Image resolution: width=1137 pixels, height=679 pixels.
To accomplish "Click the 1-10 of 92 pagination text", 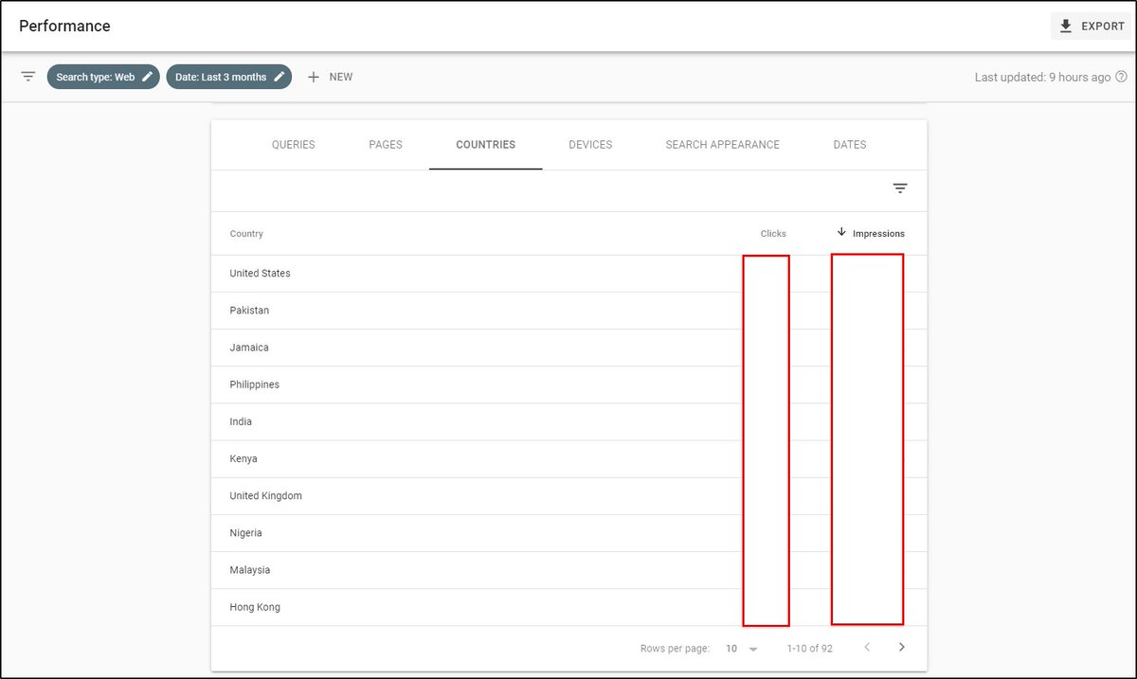I will pos(810,649).
